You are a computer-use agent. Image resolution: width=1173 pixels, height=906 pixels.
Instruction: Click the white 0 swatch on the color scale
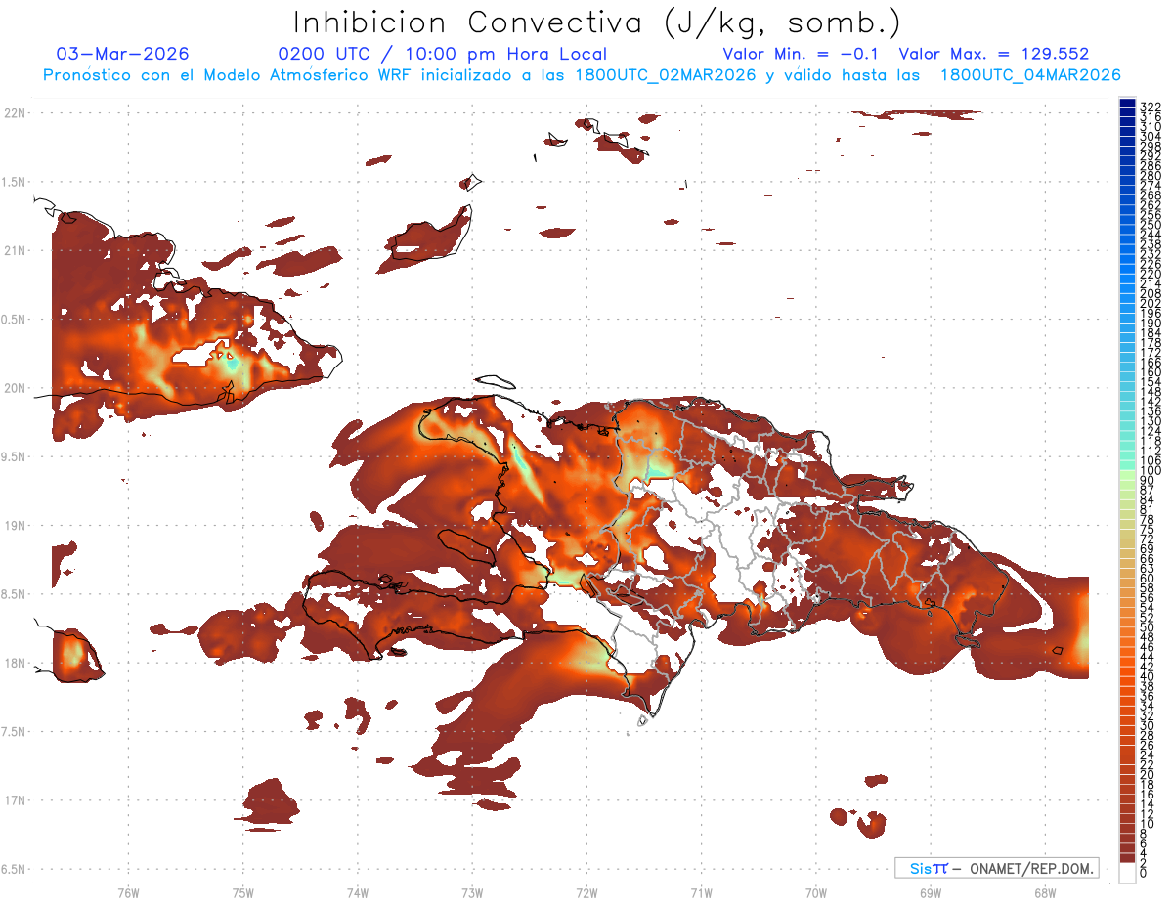[1128, 874]
